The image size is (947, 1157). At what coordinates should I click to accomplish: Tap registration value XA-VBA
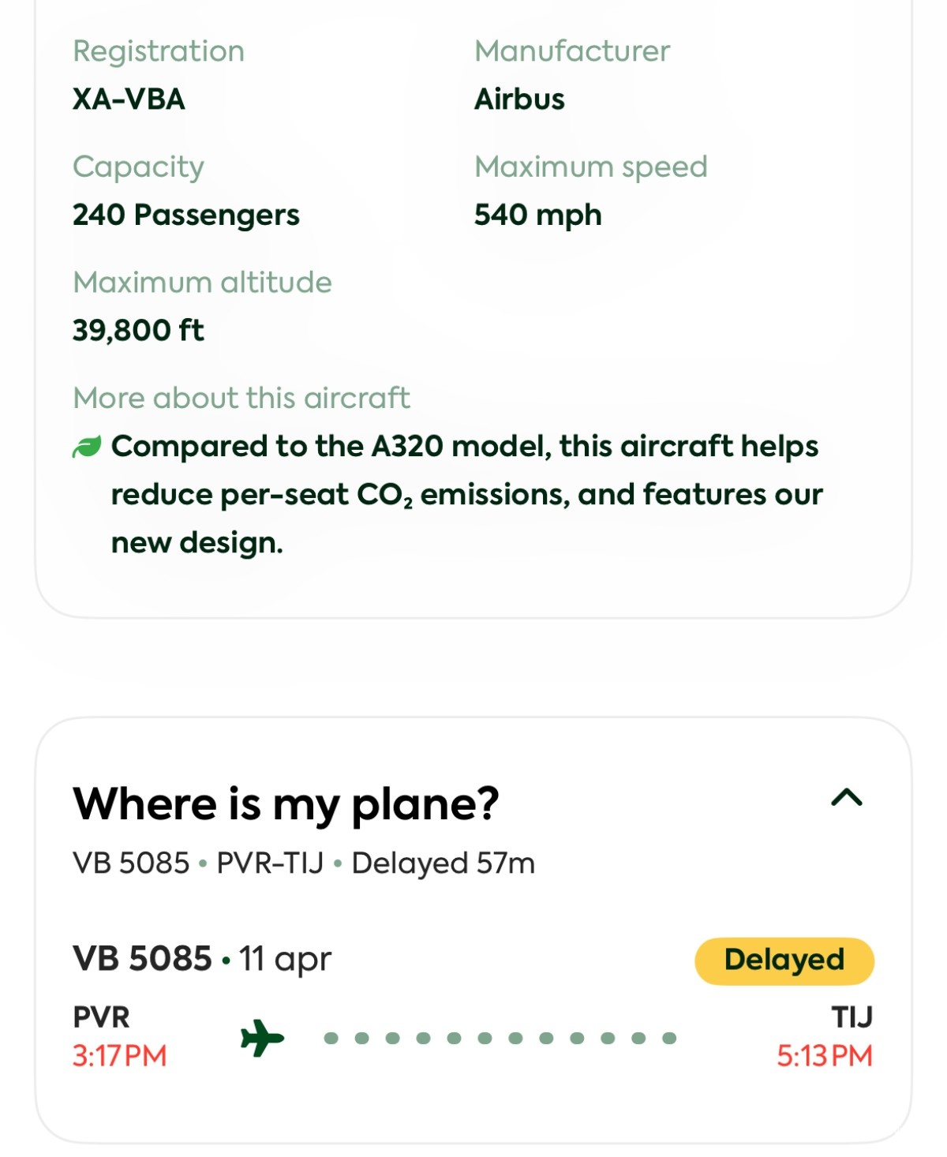[129, 99]
